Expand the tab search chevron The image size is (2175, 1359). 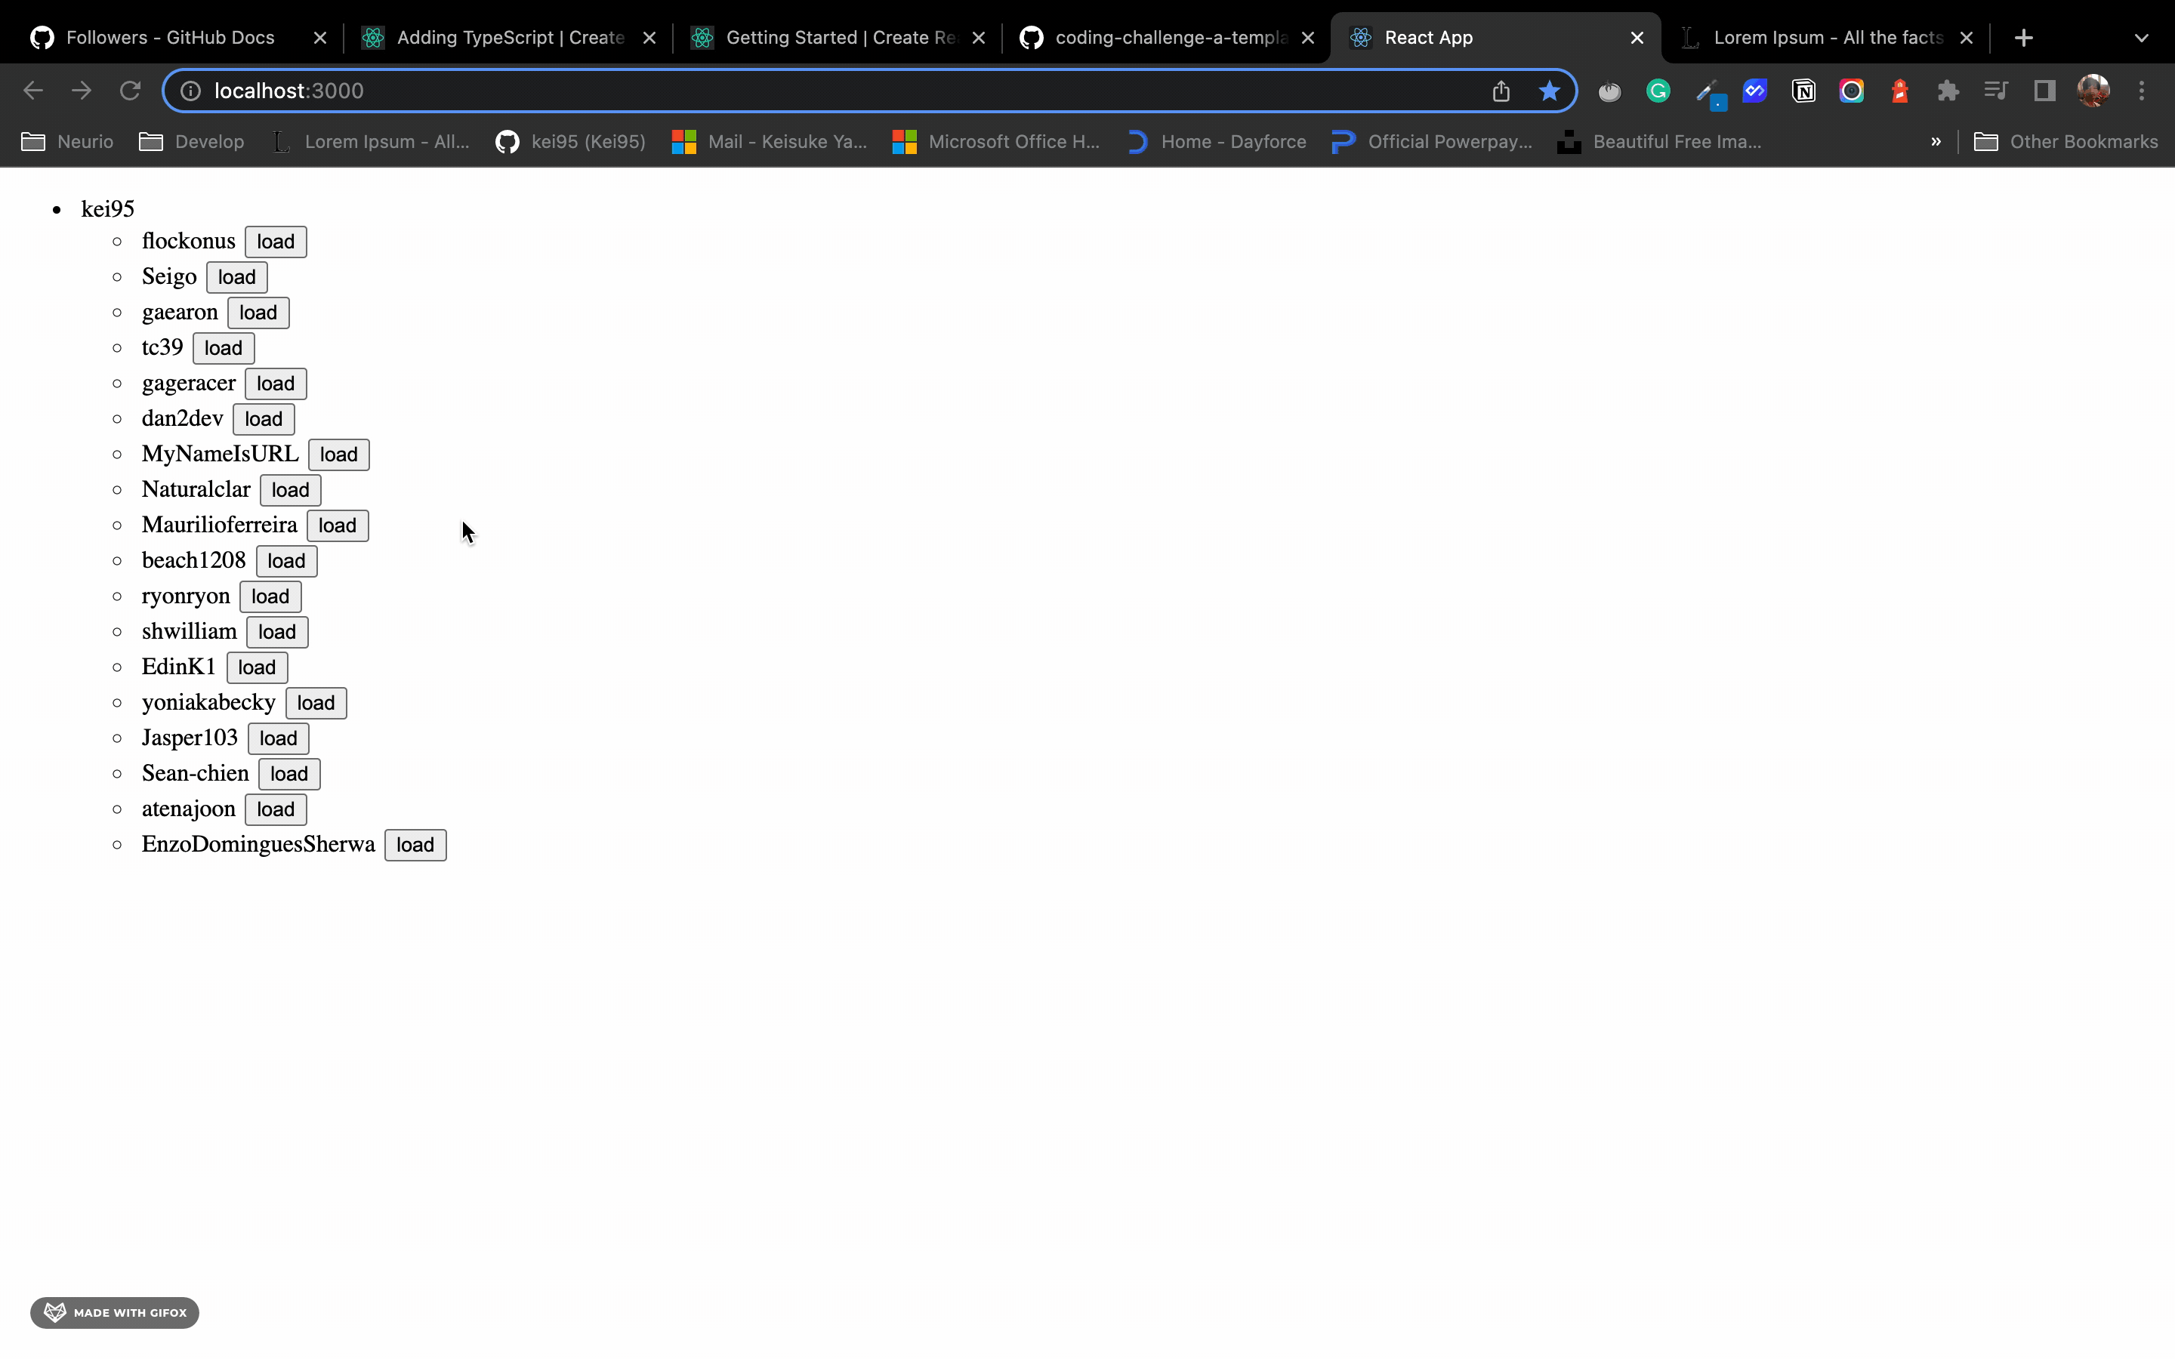click(2141, 38)
